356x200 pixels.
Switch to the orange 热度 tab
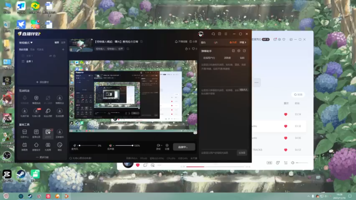(233, 42)
